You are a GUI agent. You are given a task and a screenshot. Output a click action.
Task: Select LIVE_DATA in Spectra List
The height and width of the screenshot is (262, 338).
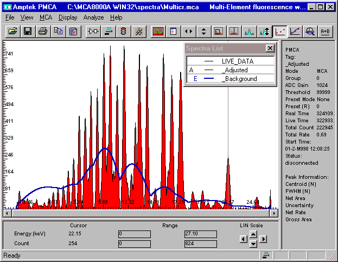click(231, 61)
